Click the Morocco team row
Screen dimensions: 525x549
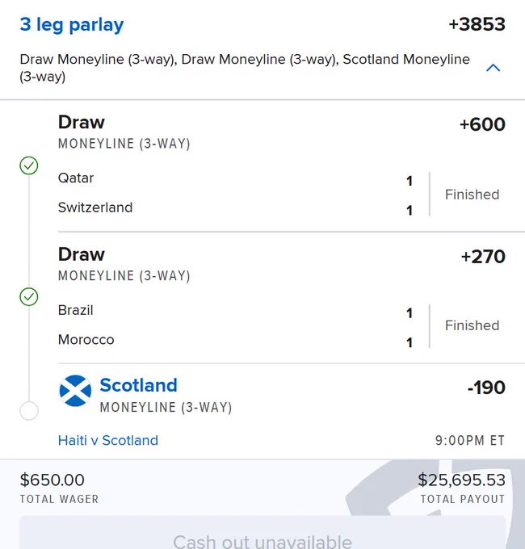pos(235,341)
